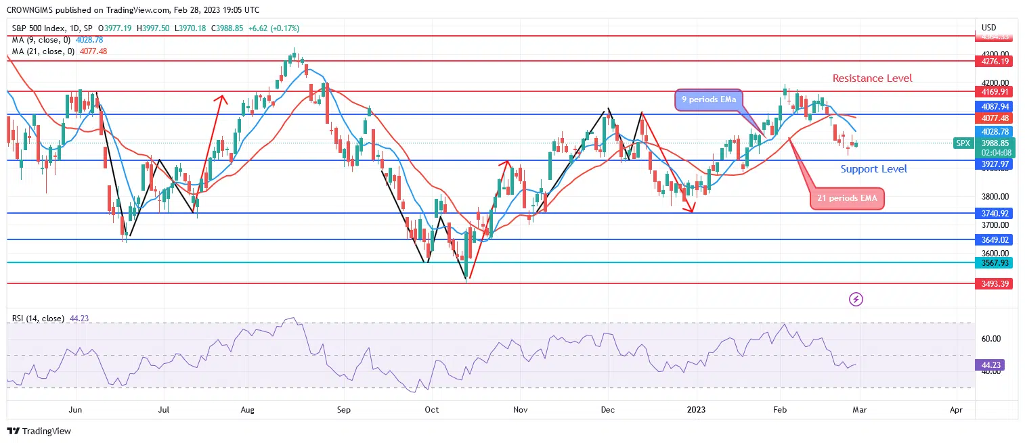Click the Sep date axis label
This screenshot has width=1025, height=443.
pyautogui.click(x=344, y=410)
